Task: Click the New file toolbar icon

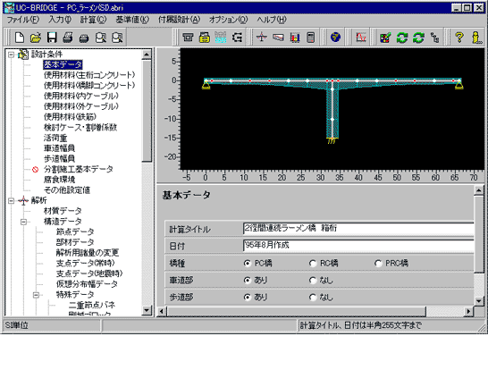Action: pyautogui.click(x=20, y=38)
